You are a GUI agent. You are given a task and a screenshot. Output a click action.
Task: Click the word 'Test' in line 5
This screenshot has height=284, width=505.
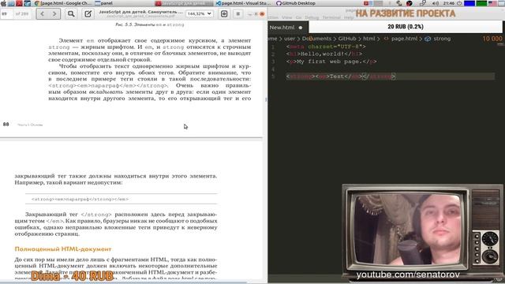click(x=337, y=77)
